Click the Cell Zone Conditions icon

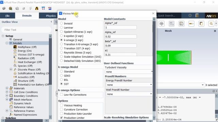[11, 92]
